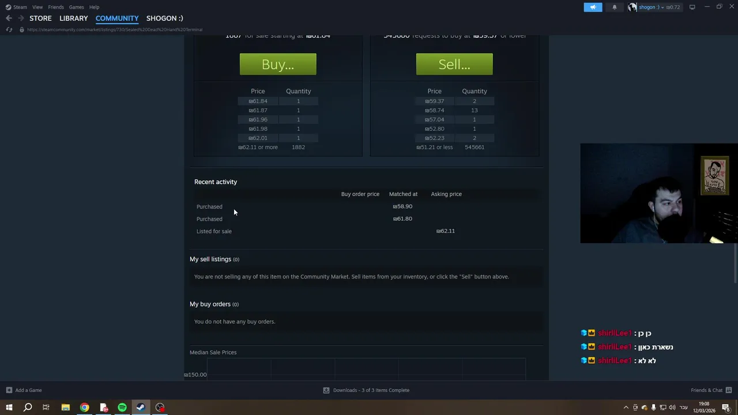Click the Add a Game plus icon
Viewport: 738px width, 415px height.
click(9, 390)
